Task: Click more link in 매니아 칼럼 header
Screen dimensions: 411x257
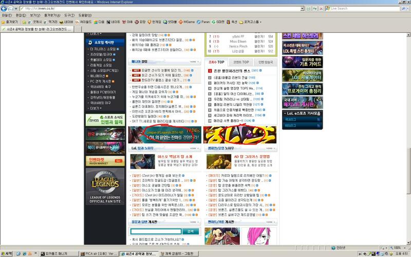Action: click(194, 62)
